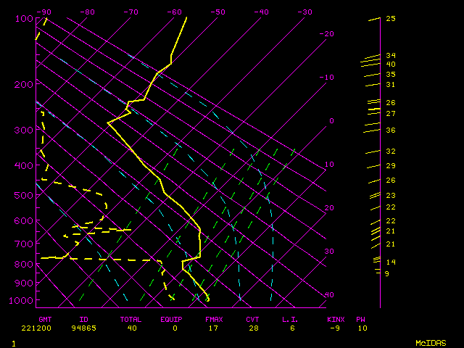This screenshot has width=464, height=348.
Task: Select the TOTAL column header
Action: pos(130,319)
